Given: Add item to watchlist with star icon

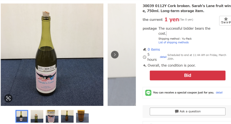Looking at the screenshot, I should [x=226, y=20].
